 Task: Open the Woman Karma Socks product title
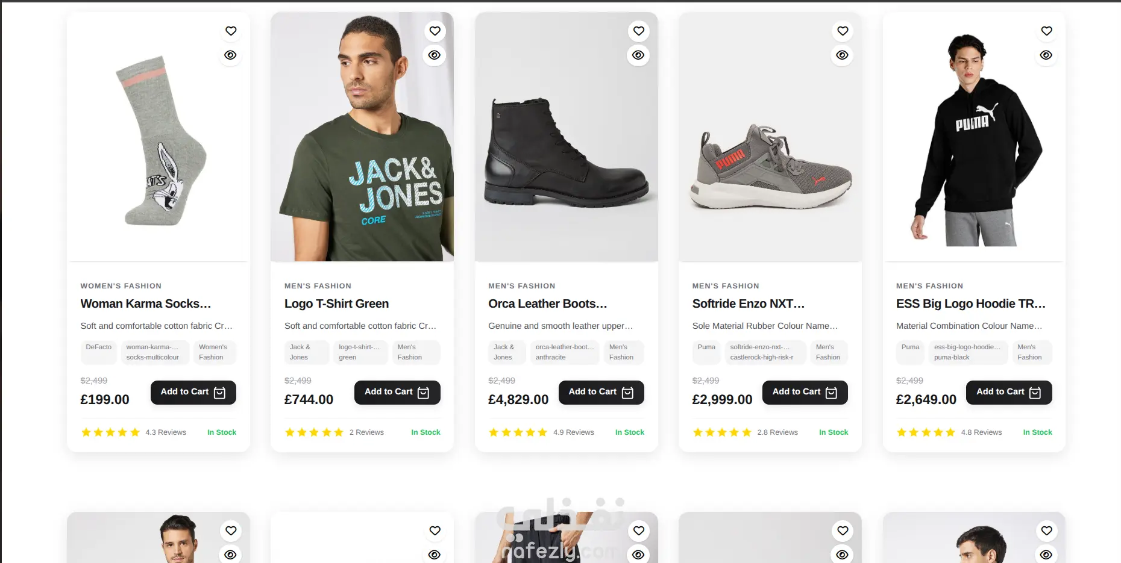tap(146, 303)
